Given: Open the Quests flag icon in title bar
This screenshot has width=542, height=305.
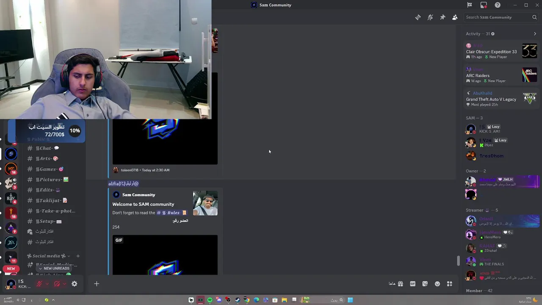Looking at the screenshot, I should [470, 5].
